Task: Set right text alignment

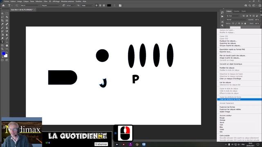Action: [x=104, y=5]
